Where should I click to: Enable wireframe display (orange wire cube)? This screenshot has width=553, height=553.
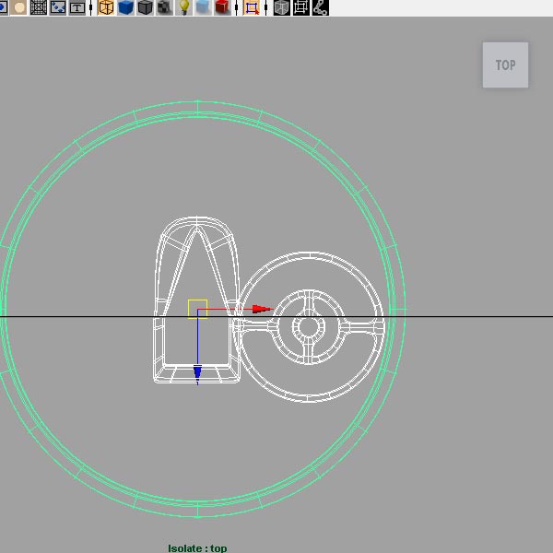click(106, 7)
